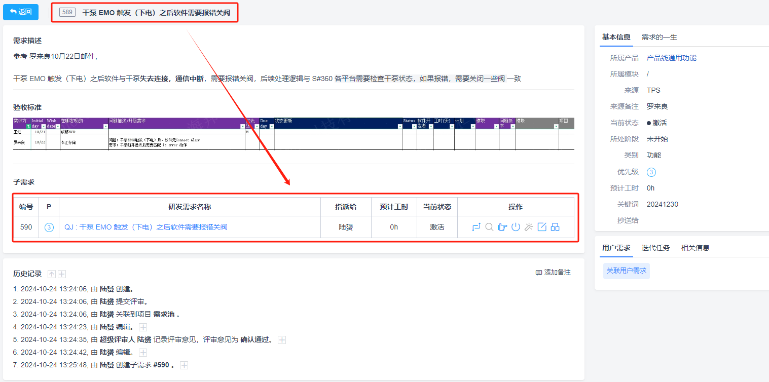Click the 0h cell in sub-requirement row 590
The image size is (769, 382).
(394, 227)
